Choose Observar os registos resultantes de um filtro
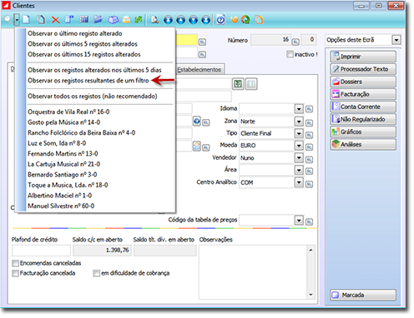The height and width of the screenshot is (318, 414). 88,81
